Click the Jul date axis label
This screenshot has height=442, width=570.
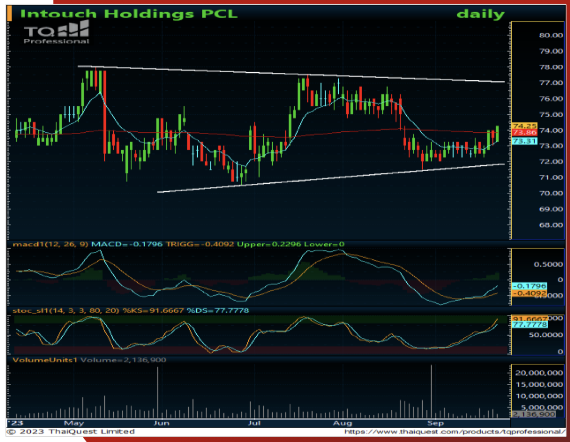pos(254,423)
